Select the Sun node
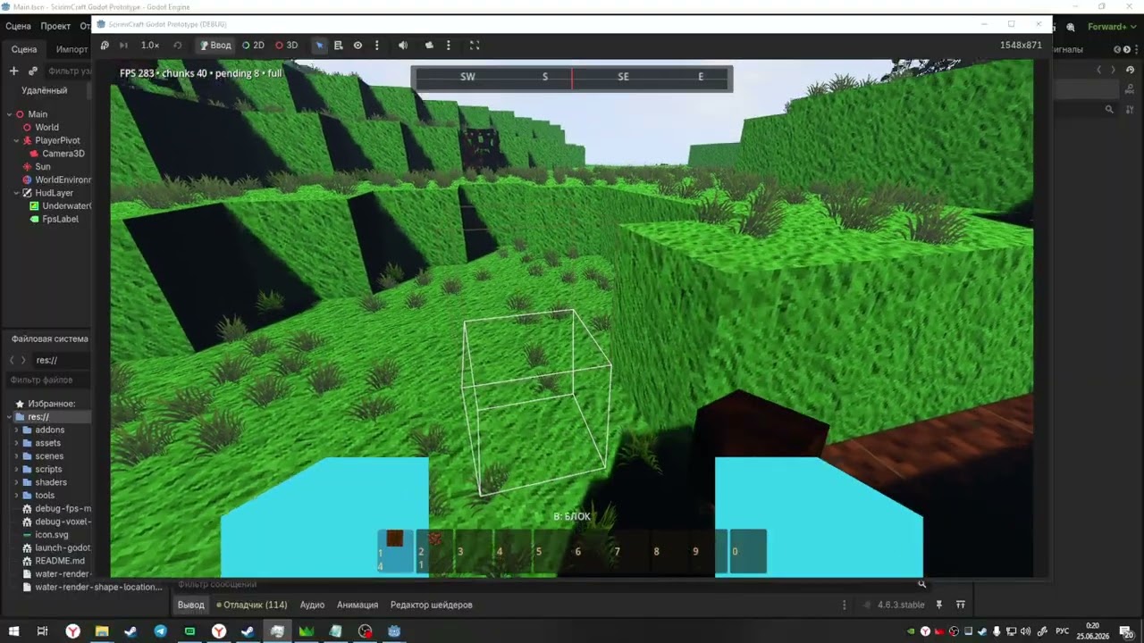 pyautogui.click(x=43, y=167)
